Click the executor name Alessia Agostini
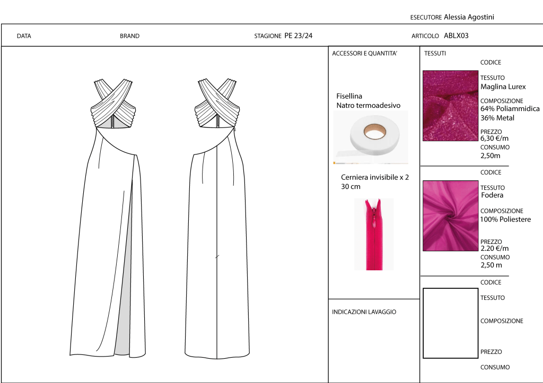543x383 pixels. pyautogui.click(x=469, y=17)
